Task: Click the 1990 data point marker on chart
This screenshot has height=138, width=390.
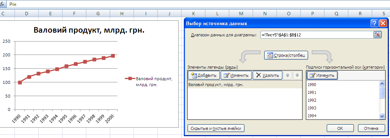Action: (20, 82)
